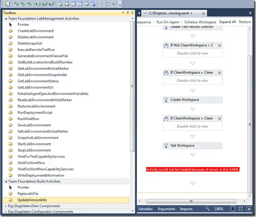The height and width of the screenshot is (217, 256).
Task: Close the sioning.xaml document tab
Action: click(x=203, y=13)
